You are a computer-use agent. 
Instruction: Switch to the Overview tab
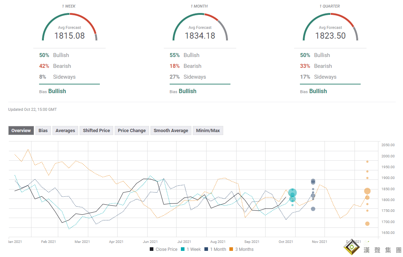click(x=21, y=131)
